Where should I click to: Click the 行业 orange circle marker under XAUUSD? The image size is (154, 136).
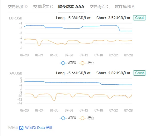pyautogui.click(x=83, y=118)
